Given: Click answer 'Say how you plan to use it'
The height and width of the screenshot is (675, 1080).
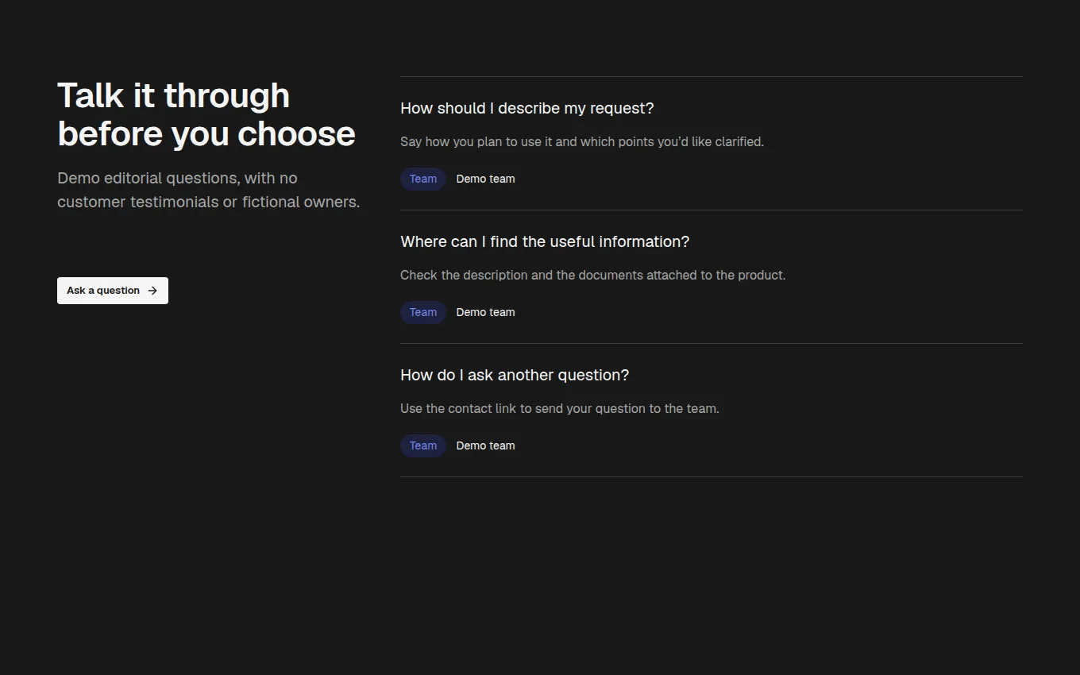Looking at the screenshot, I should pyautogui.click(x=582, y=142).
